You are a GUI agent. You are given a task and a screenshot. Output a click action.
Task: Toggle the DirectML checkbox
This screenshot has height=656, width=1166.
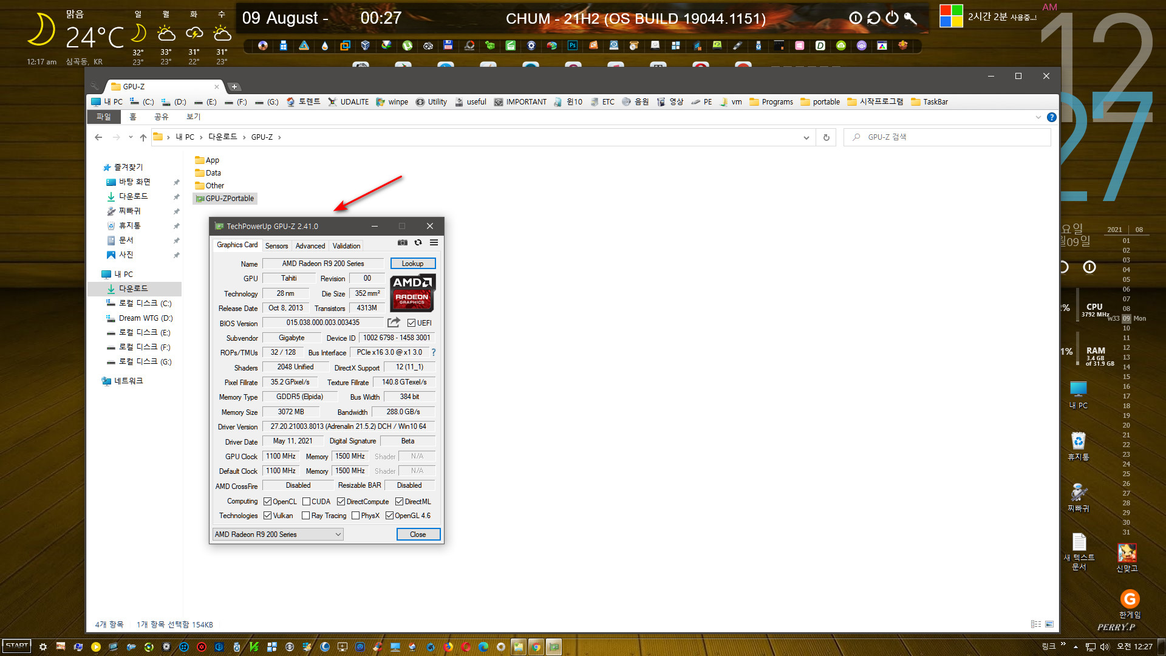399,502
